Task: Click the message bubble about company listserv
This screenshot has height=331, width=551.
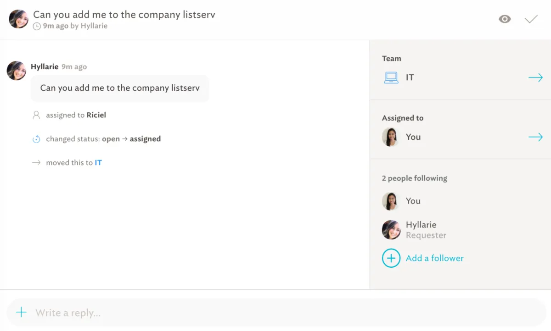Action: click(120, 88)
